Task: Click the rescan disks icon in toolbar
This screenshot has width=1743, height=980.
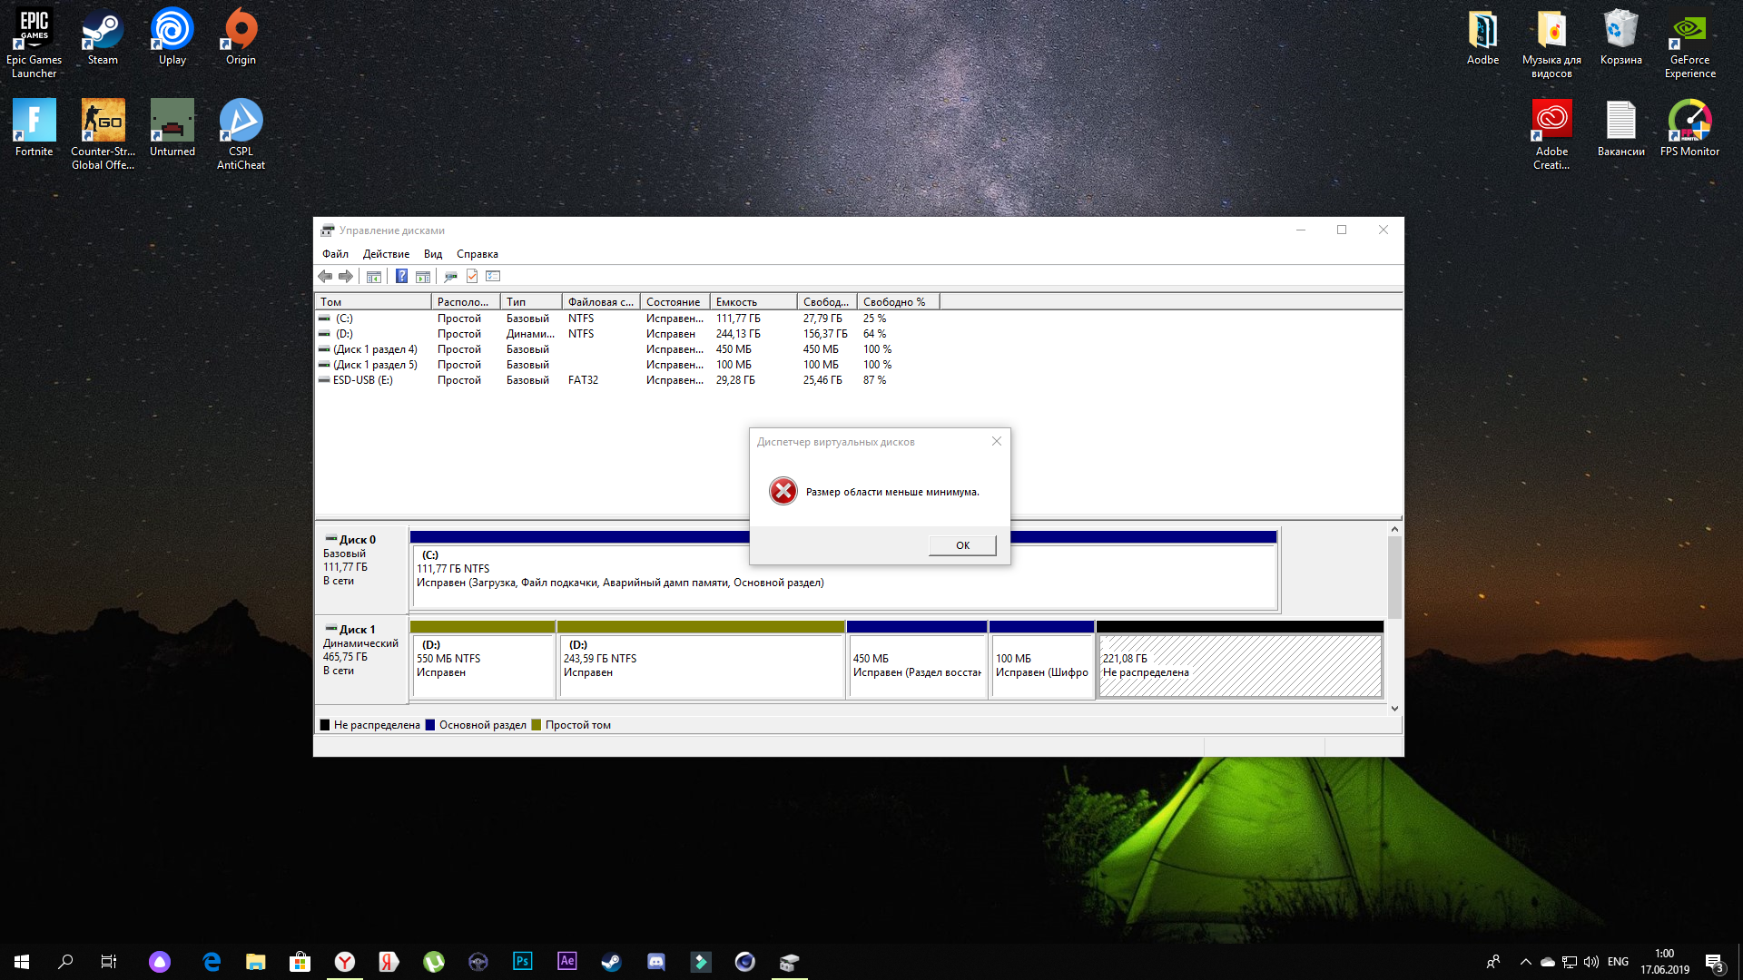Action: point(450,277)
